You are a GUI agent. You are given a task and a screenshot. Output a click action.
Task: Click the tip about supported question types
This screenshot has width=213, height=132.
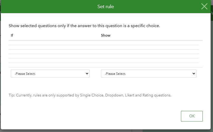click(x=90, y=95)
